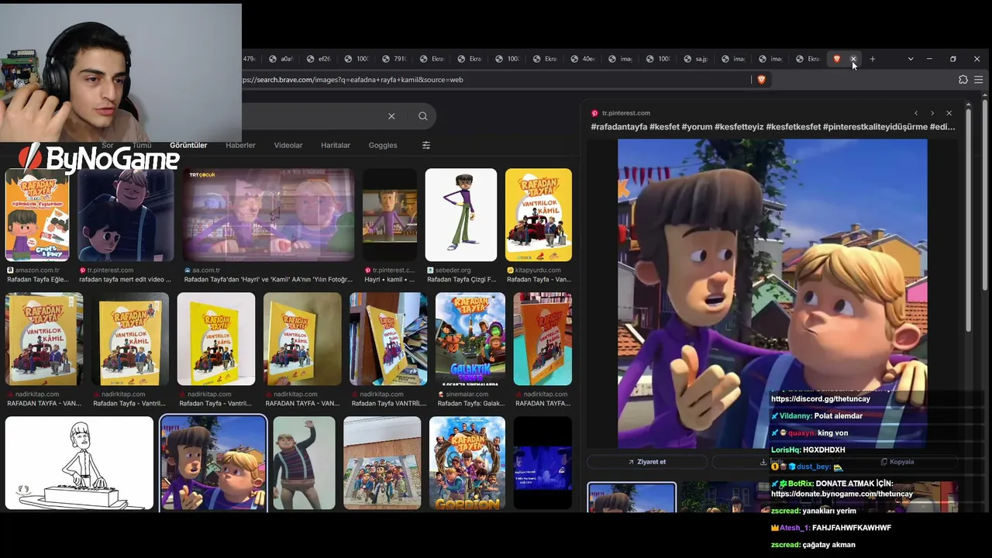Viewport: 992px width, 558px height.
Task: Switch to the '40ec' browser tab
Action: [x=583, y=59]
